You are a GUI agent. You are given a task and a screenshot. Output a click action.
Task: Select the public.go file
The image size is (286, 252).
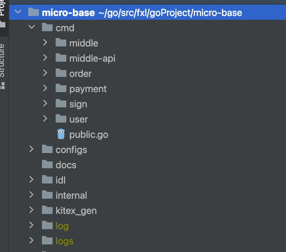(88, 134)
